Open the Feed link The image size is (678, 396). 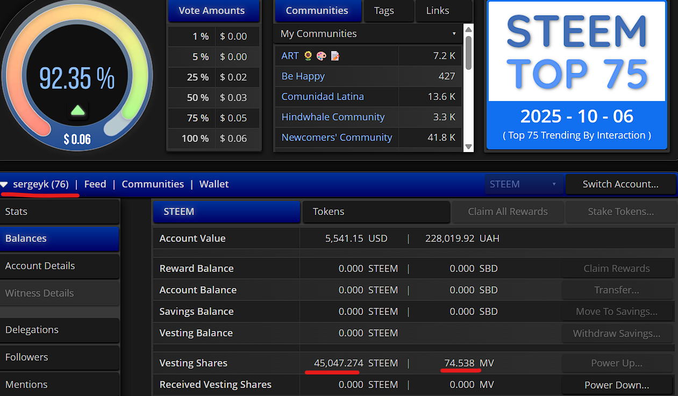click(x=95, y=184)
